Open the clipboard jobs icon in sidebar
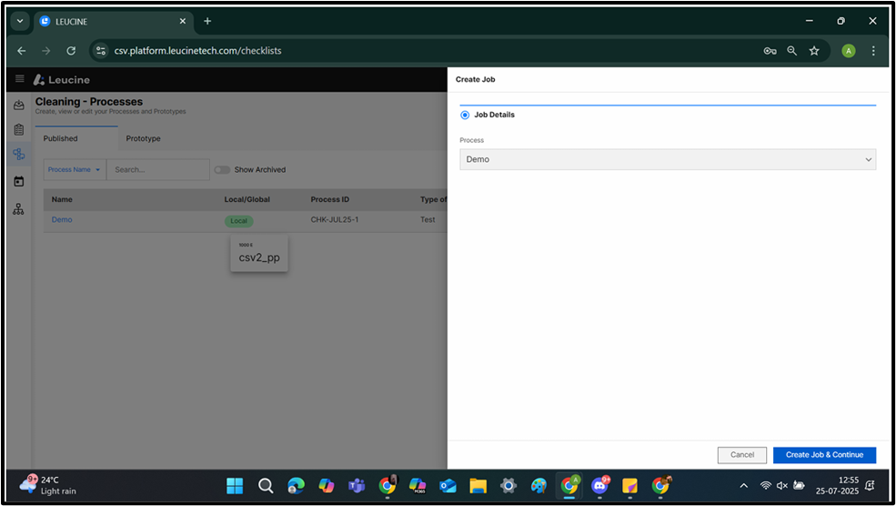This screenshot has height=506, width=896. (19, 130)
